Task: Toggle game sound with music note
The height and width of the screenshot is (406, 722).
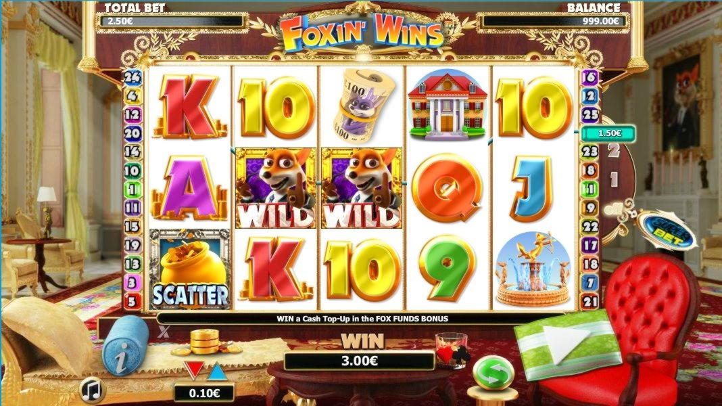Action: [x=93, y=390]
